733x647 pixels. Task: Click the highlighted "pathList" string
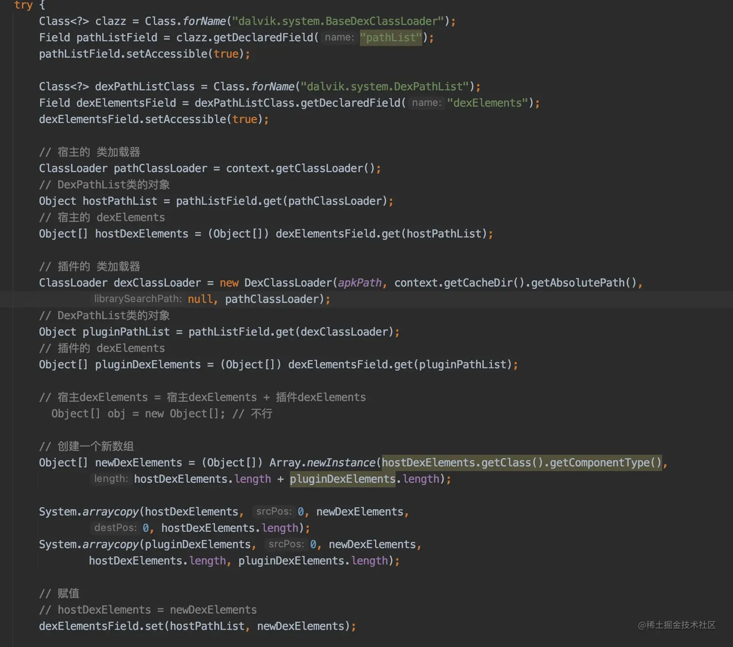391,37
